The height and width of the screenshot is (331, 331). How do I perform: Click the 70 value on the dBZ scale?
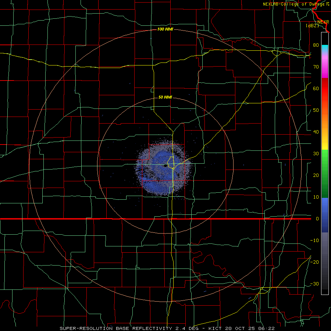316,67
